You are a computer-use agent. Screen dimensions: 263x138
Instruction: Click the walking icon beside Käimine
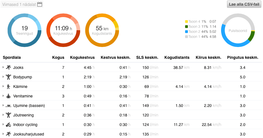pyautogui.click(x=8, y=86)
